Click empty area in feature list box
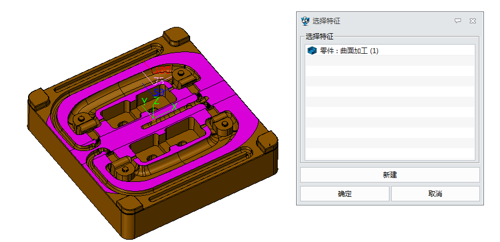The width and height of the screenshot is (500, 242). click(x=389, y=114)
